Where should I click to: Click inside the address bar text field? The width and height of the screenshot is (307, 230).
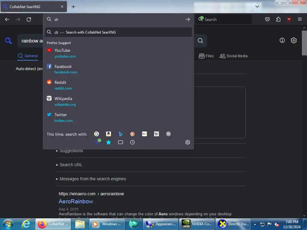point(118,19)
